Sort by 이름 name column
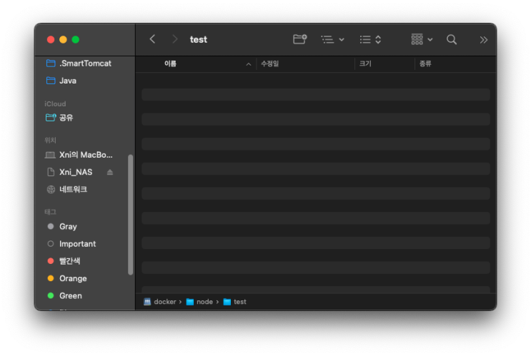This screenshot has height=356, width=531. 170,63
